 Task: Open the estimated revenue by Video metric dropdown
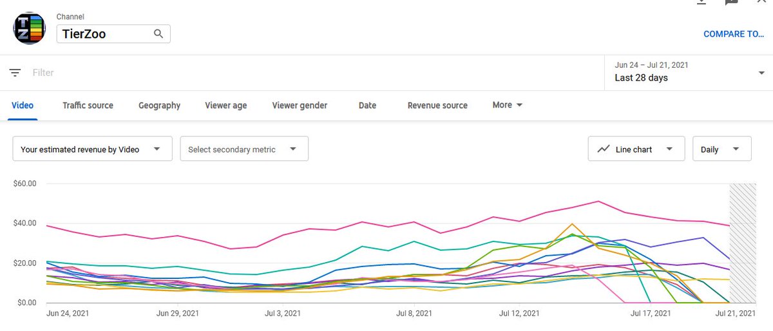click(x=92, y=149)
